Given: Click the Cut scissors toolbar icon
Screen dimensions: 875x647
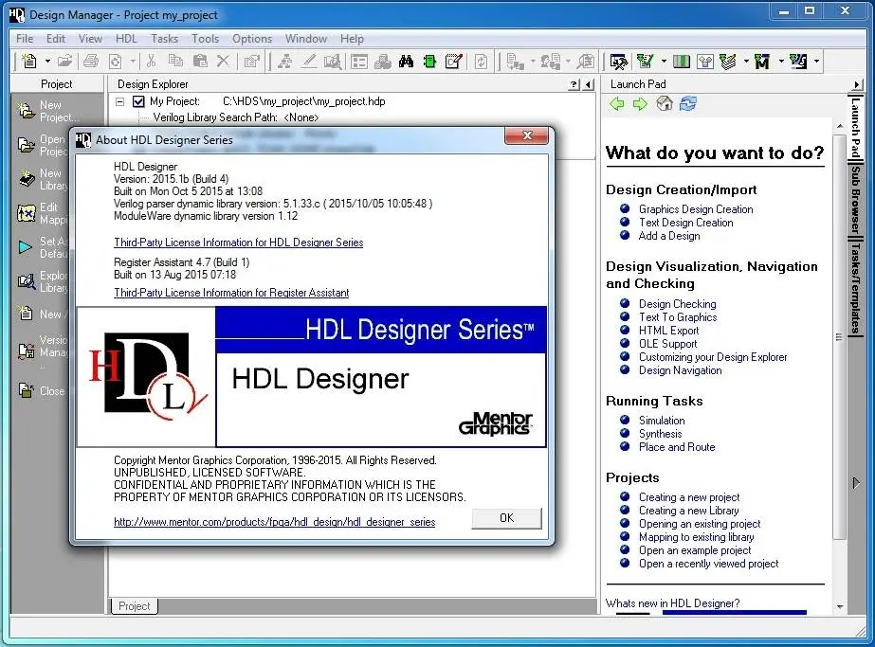Looking at the screenshot, I should tap(151, 61).
